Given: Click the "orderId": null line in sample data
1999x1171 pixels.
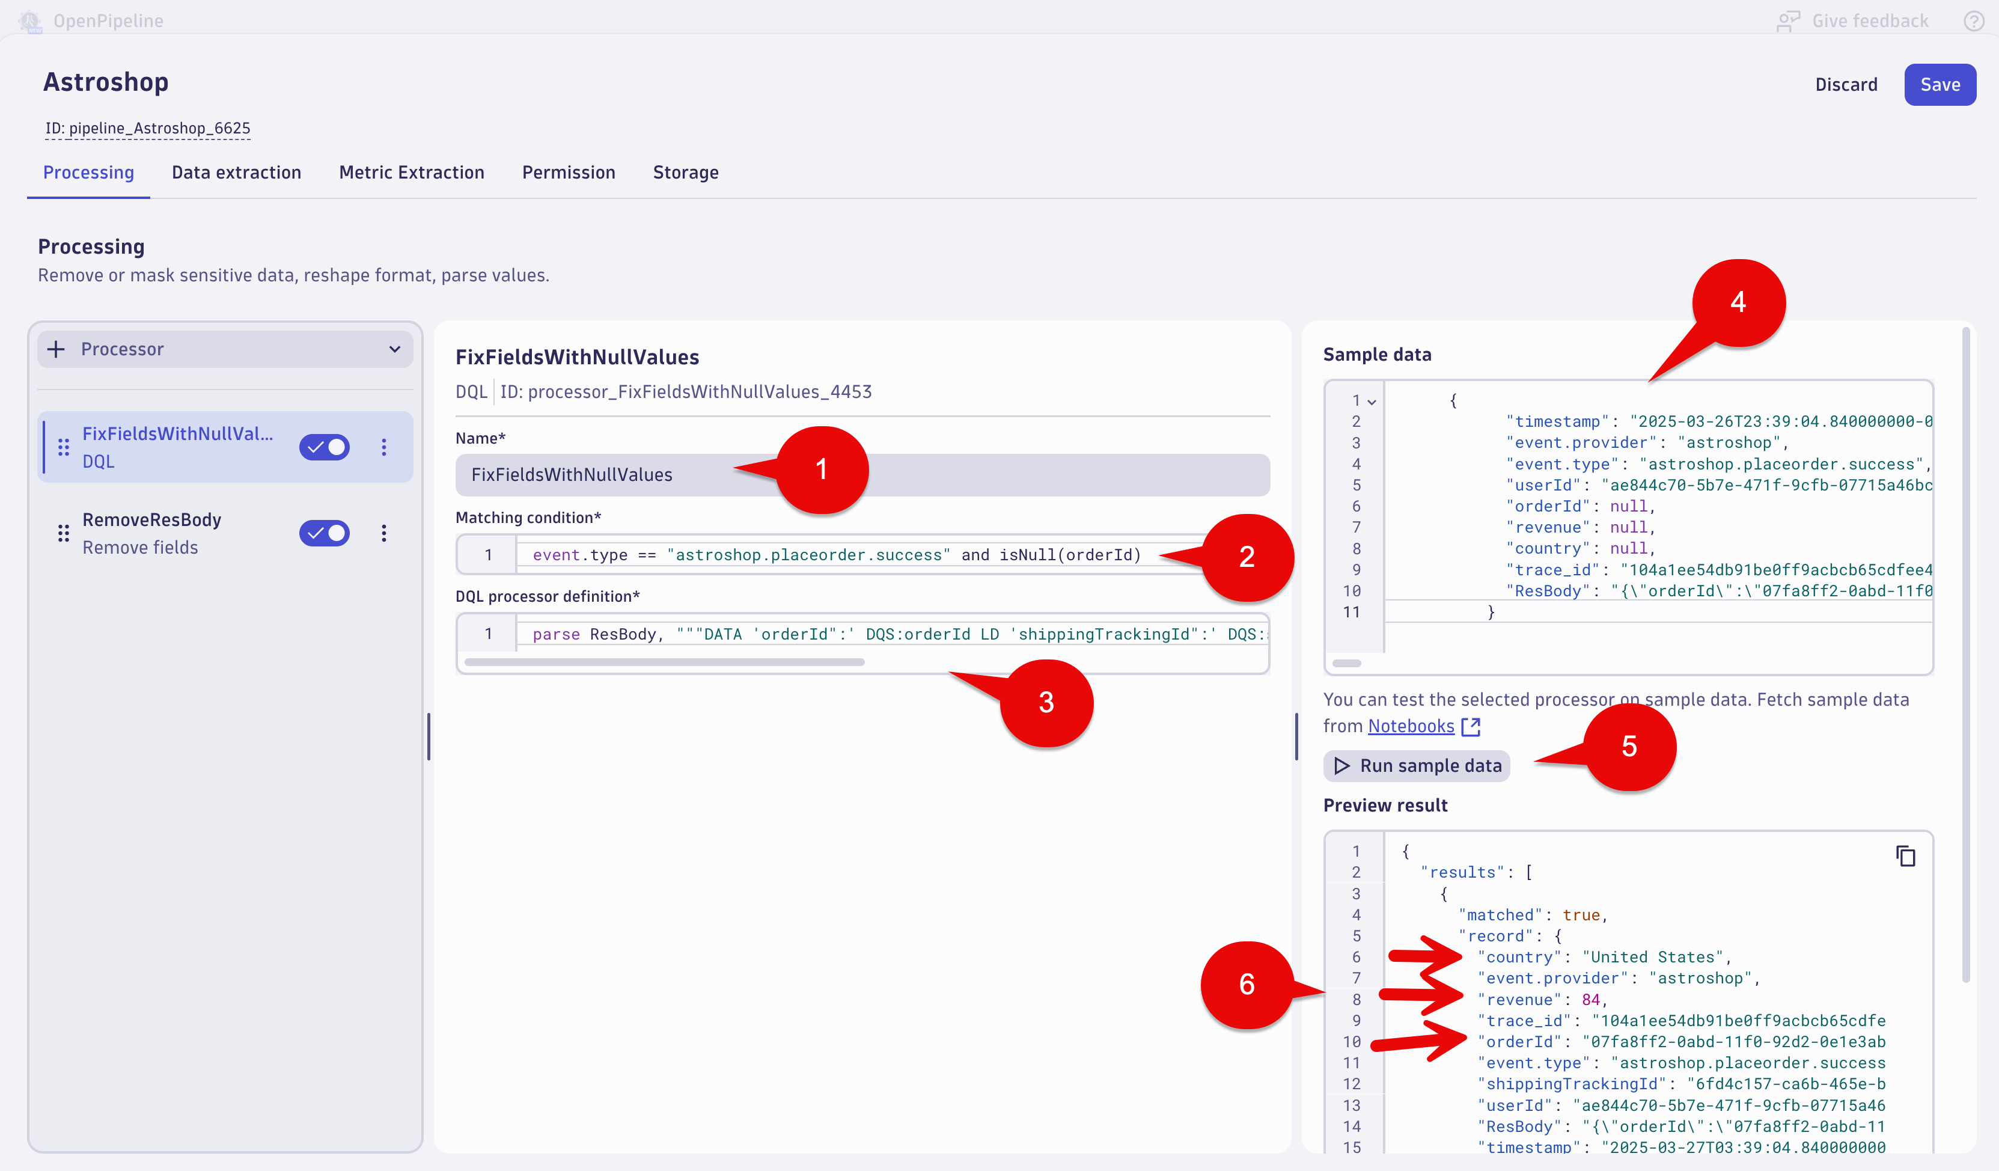Looking at the screenshot, I should click(x=1580, y=506).
